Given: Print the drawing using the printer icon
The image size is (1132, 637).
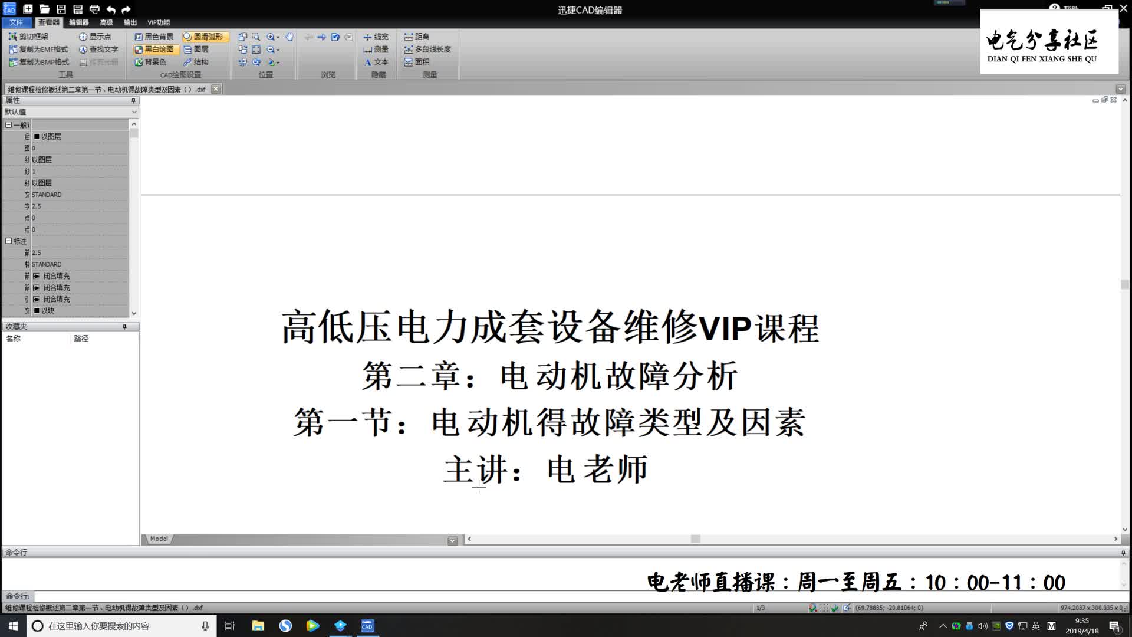Looking at the screenshot, I should tap(94, 9).
